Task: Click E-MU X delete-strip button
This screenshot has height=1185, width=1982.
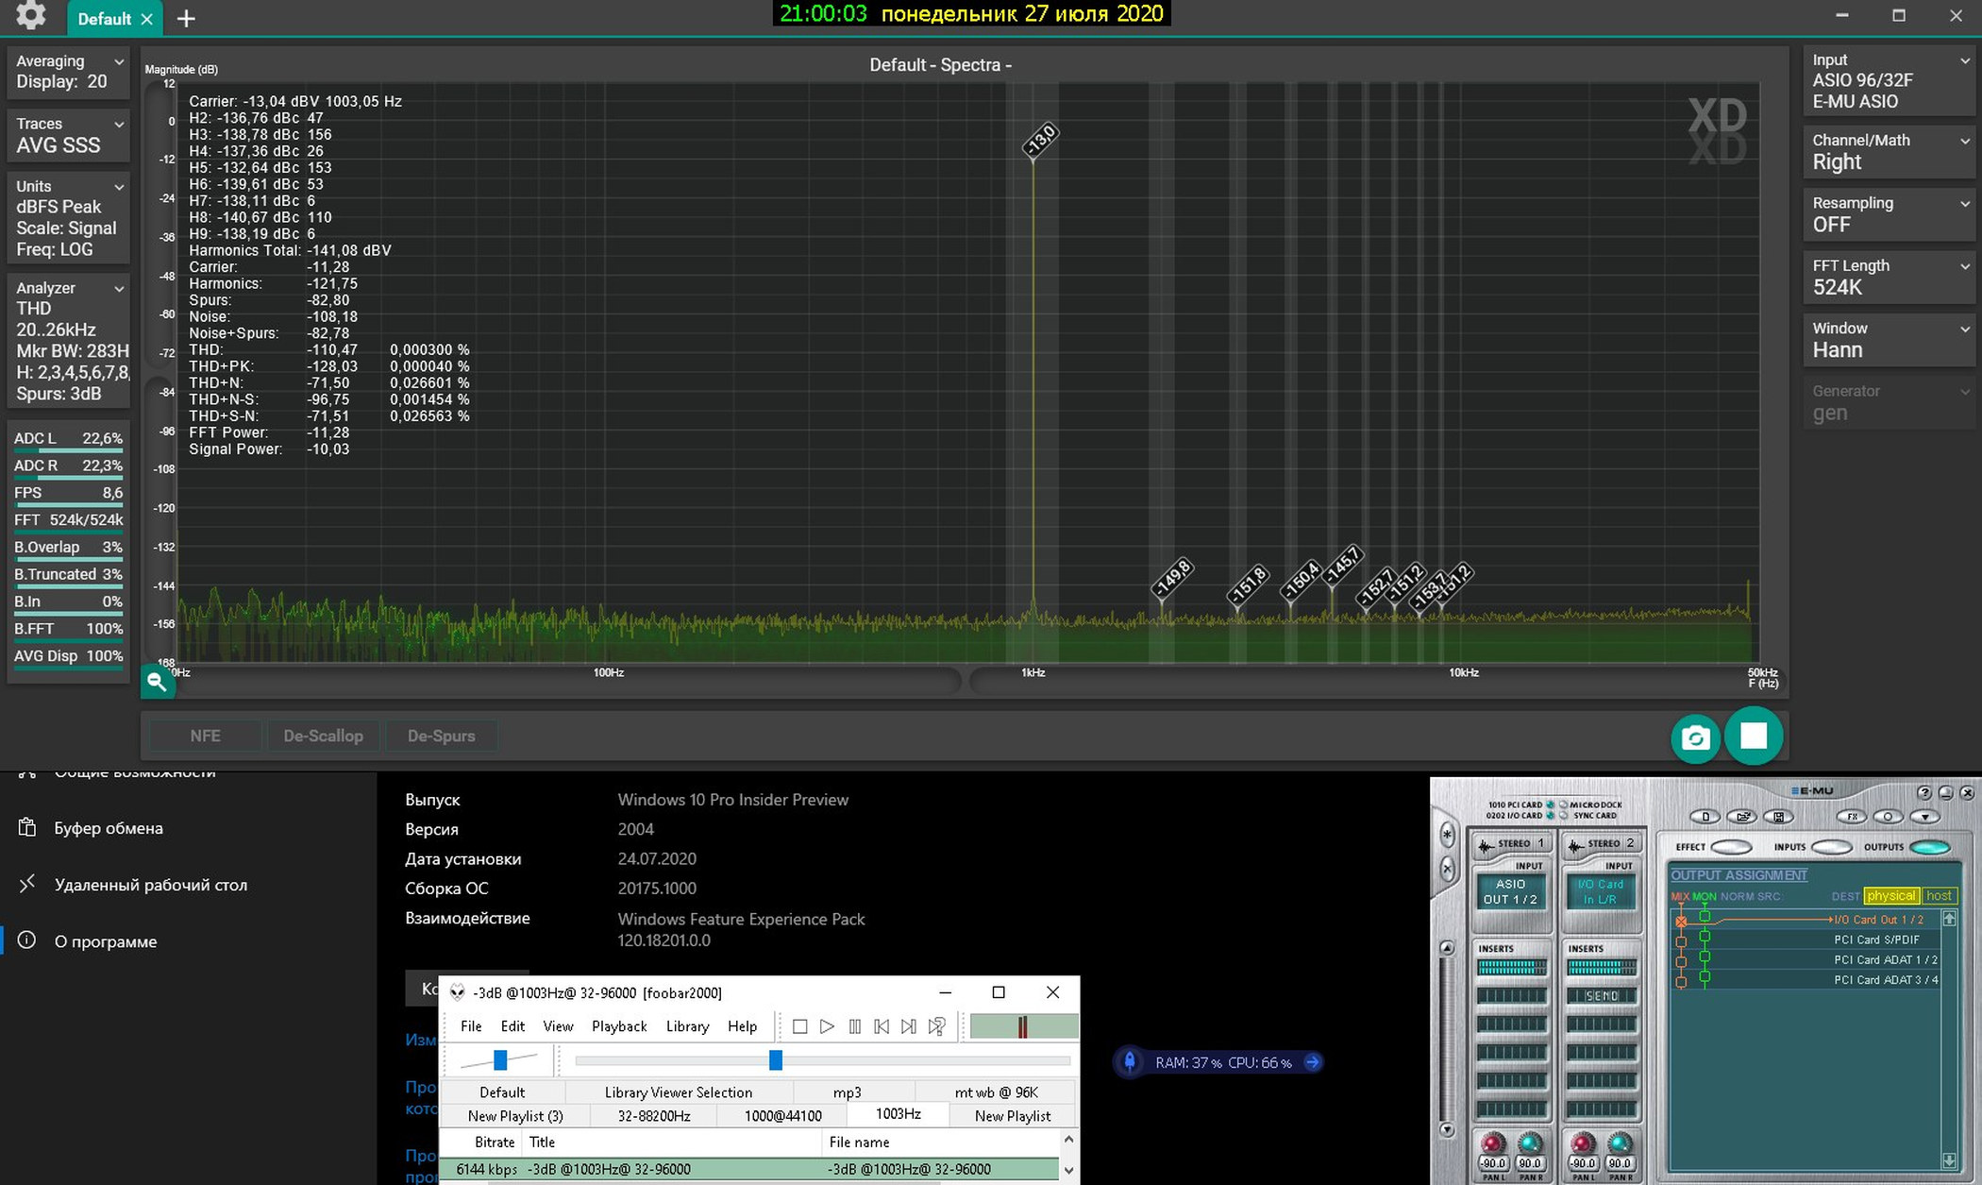Action: (x=1447, y=868)
